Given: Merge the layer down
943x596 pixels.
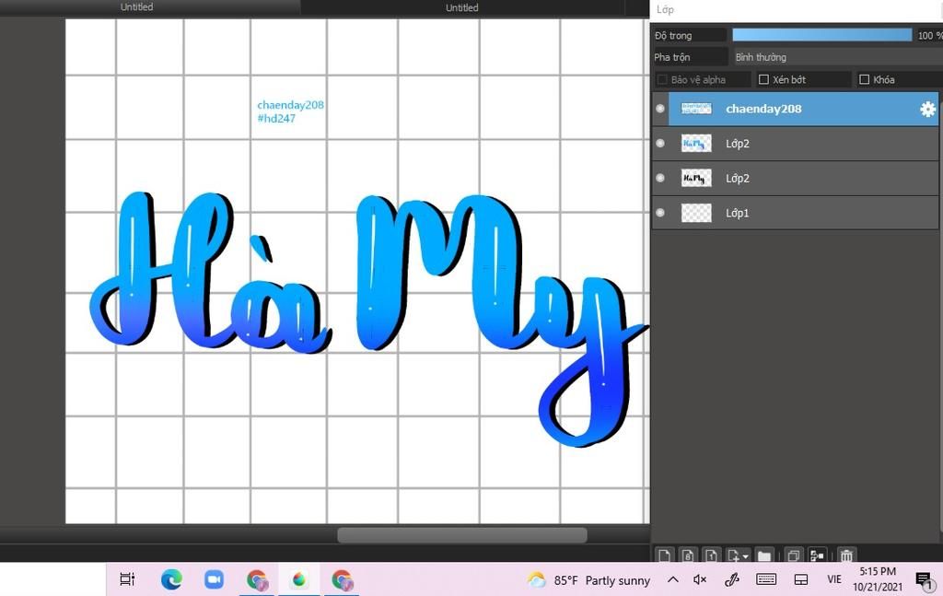Looking at the screenshot, I should (x=817, y=555).
